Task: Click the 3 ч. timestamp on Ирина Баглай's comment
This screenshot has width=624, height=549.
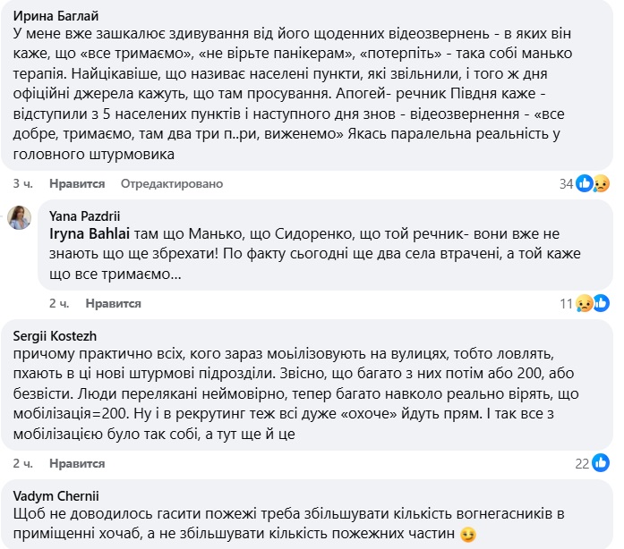Action: 23,183
